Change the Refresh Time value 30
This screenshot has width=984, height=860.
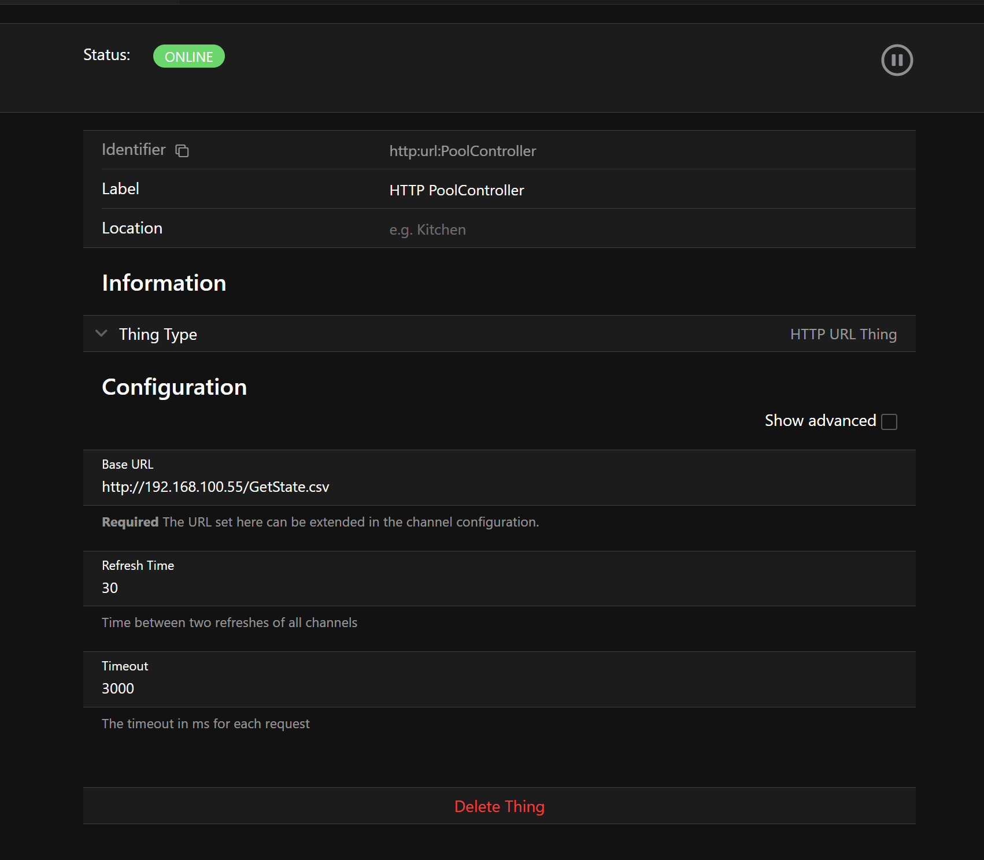click(500, 588)
